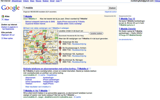160x100 pixels.
Task: Collapse the nearby T-Mobile locations map
Action: coord(46,28)
